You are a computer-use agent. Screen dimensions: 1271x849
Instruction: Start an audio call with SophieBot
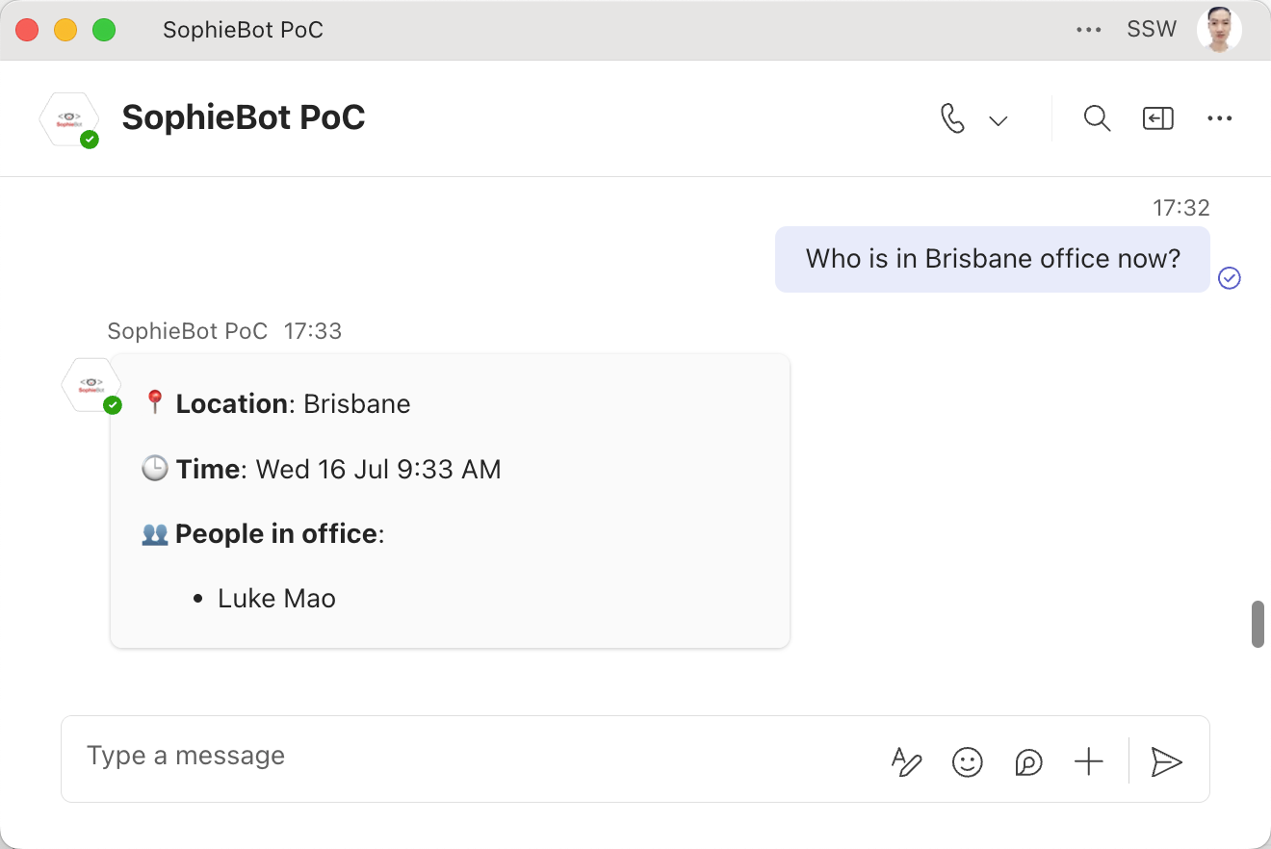tap(952, 119)
